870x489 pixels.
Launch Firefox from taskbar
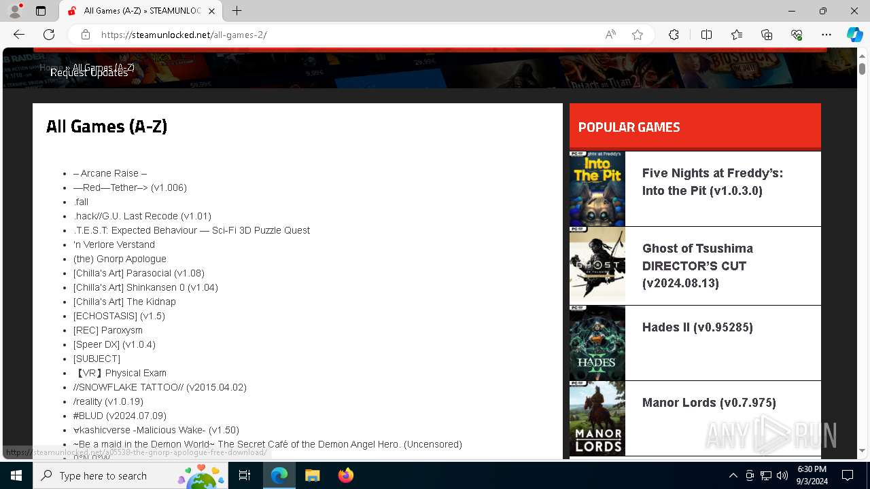(x=345, y=475)
